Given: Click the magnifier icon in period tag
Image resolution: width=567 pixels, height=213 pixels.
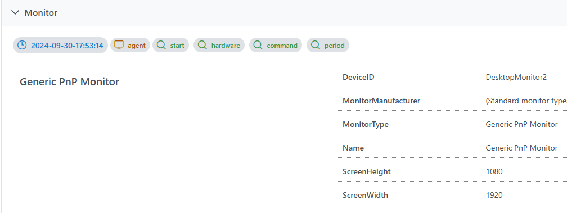Looking at the screenshot, I should click(x=316, y=45).
